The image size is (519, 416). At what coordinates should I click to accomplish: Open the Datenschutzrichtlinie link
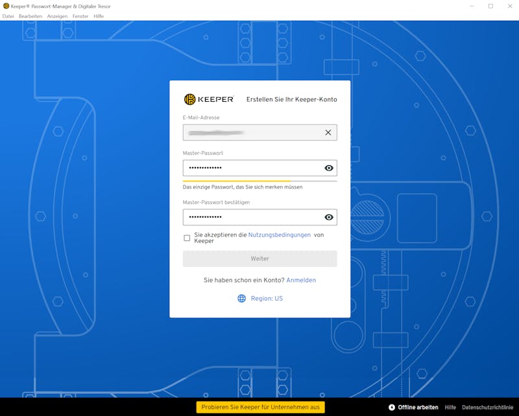coord(488,408)
